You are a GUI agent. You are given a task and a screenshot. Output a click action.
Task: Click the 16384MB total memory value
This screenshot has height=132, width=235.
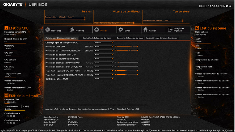[145, 125]
